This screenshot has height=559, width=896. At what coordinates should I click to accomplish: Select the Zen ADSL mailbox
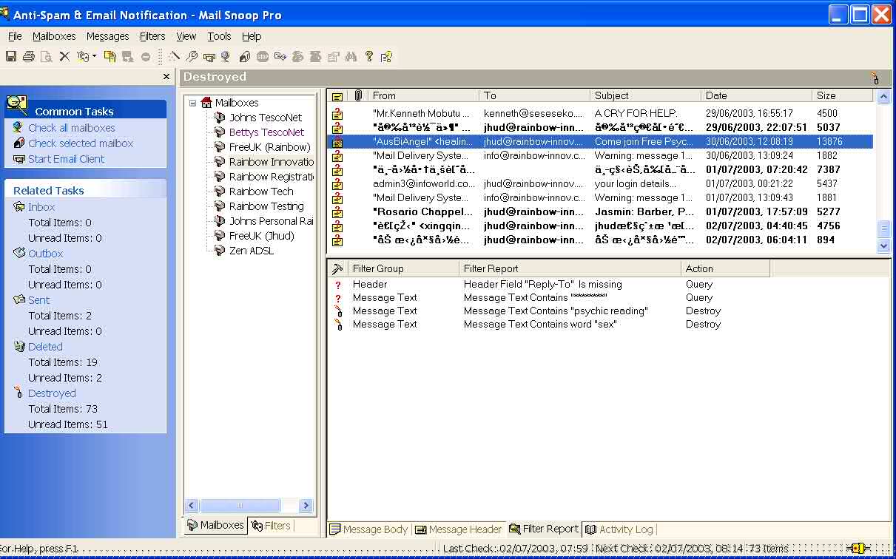pos(252,251)
